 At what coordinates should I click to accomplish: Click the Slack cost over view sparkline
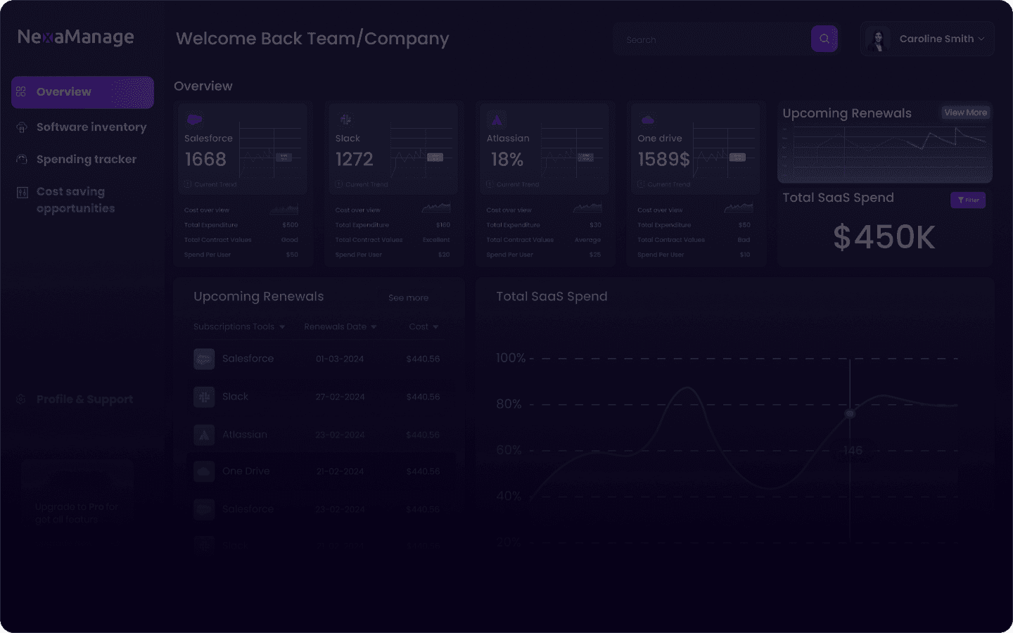(x=436, y=207)
